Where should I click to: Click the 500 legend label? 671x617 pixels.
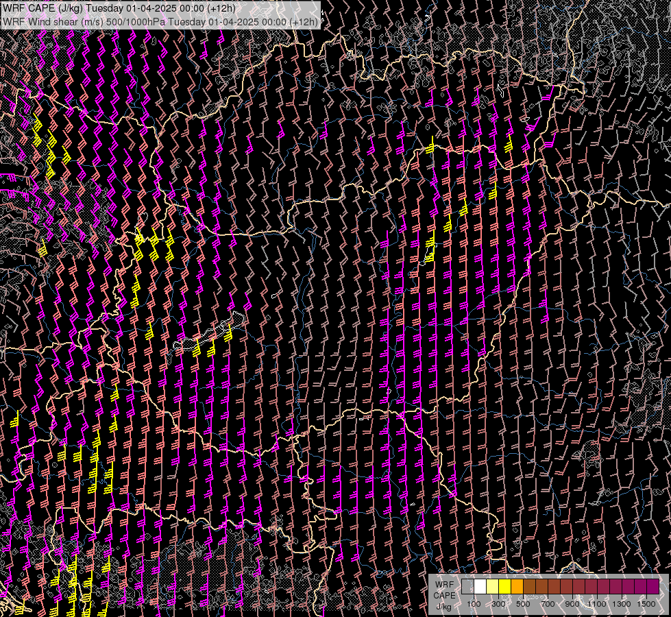coord(523,604)
